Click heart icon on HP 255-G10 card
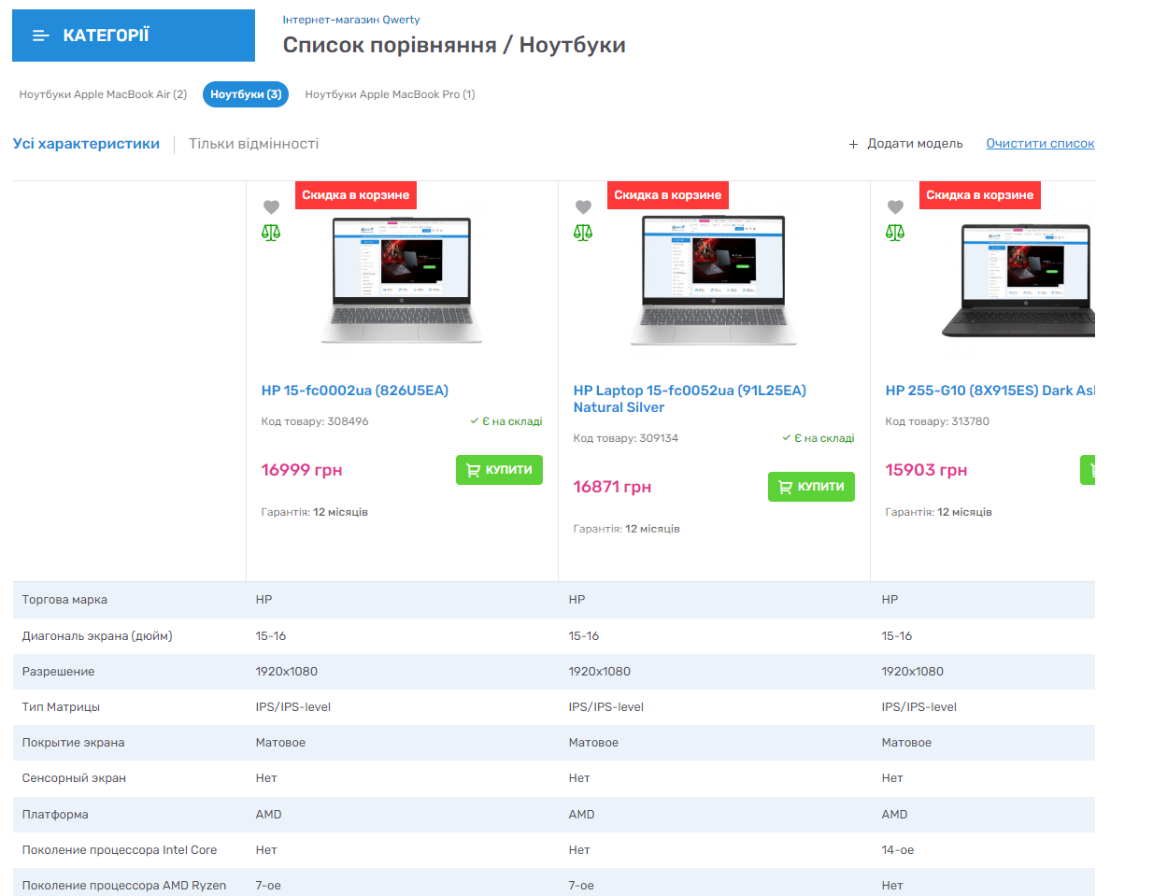The width and height of the screenshot is (1153, 896). 895,207
